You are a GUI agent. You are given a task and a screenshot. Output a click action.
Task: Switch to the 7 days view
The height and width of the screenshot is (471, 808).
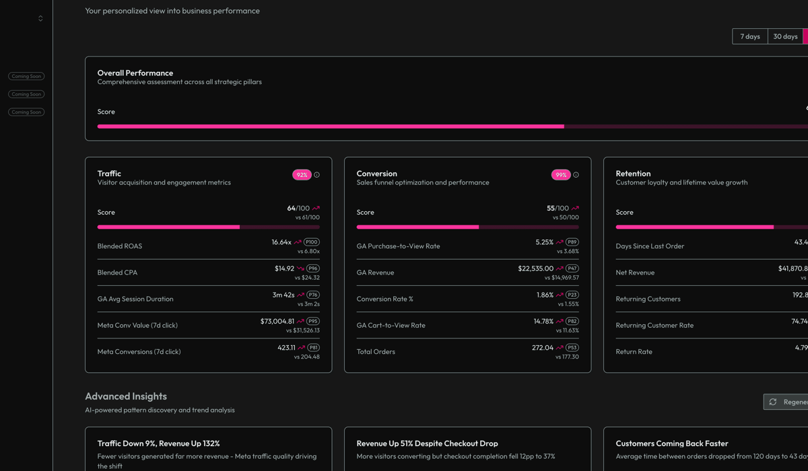(749, 36)
